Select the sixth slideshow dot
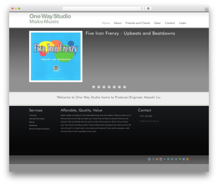This screenshot has height=185, width=218. point(119,87)
